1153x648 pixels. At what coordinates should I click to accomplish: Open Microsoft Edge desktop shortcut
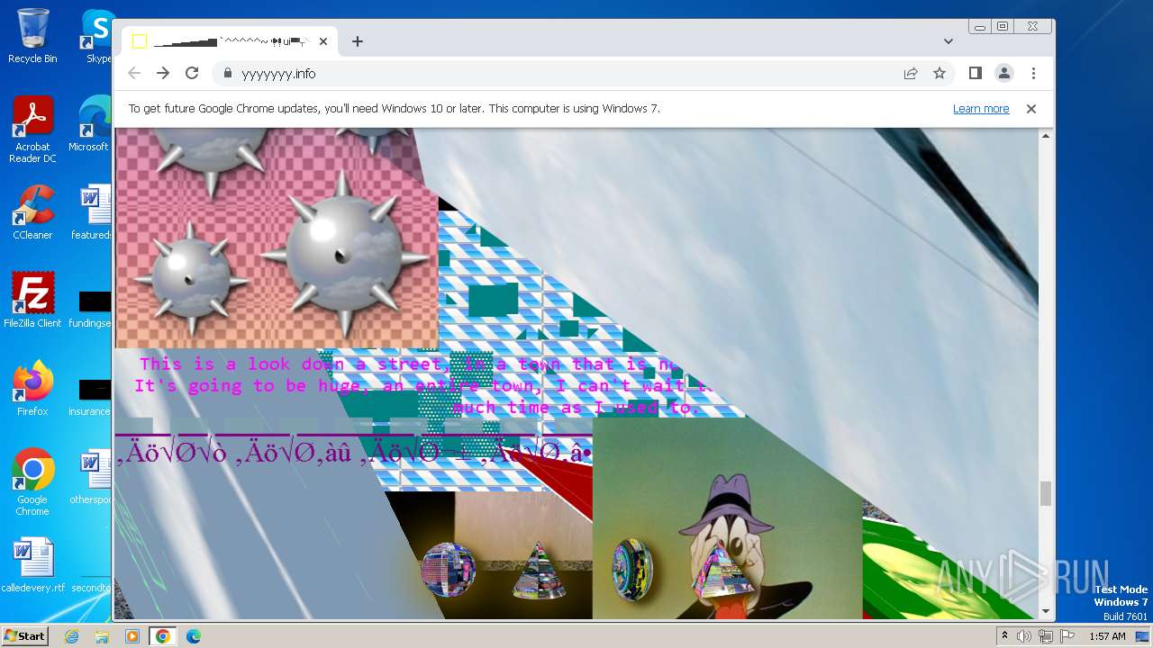click(x=90, y=124)
